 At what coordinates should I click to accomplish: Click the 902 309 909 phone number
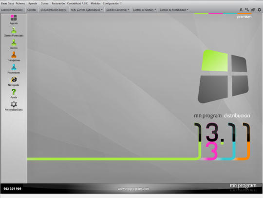tap(12, 189)
